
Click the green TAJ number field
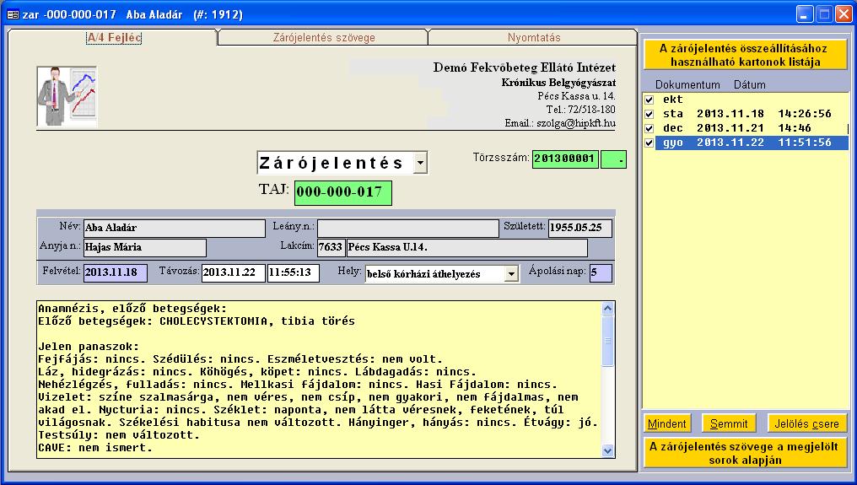click(343, 192)
